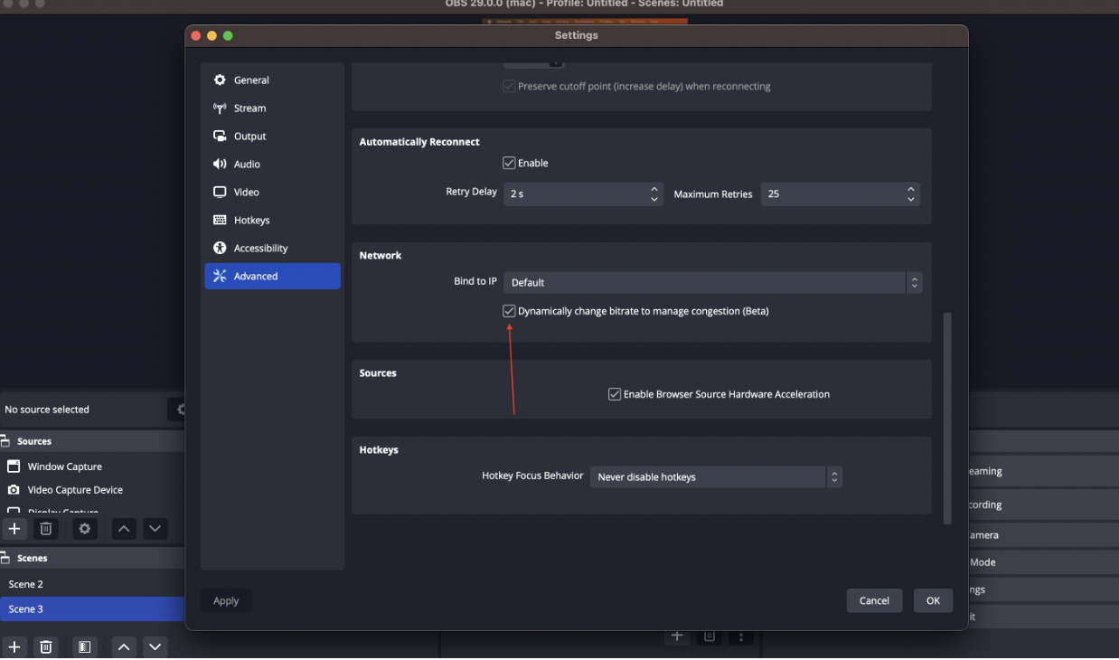The height and width of the screenshot is (660, 1119).
Task: Toggle Dynamically change bitrate checkbox
Action: coord(509,311)
